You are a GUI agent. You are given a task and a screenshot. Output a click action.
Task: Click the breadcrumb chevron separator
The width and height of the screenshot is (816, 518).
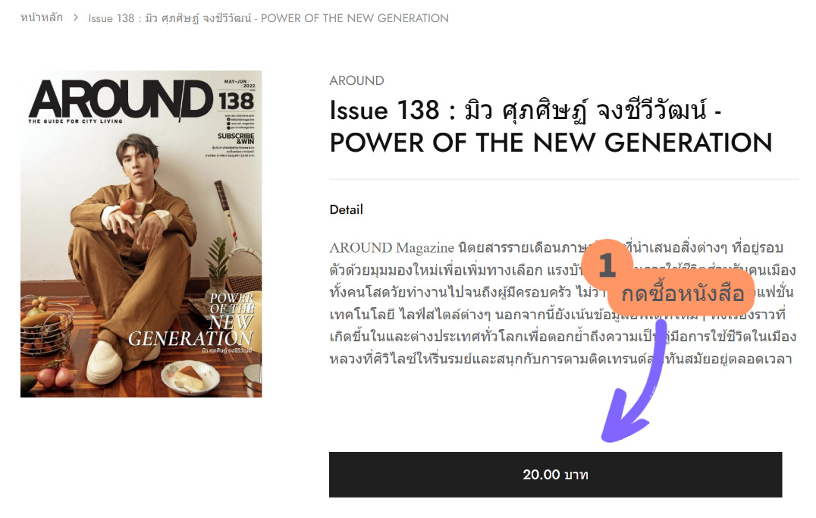point(76,18)
